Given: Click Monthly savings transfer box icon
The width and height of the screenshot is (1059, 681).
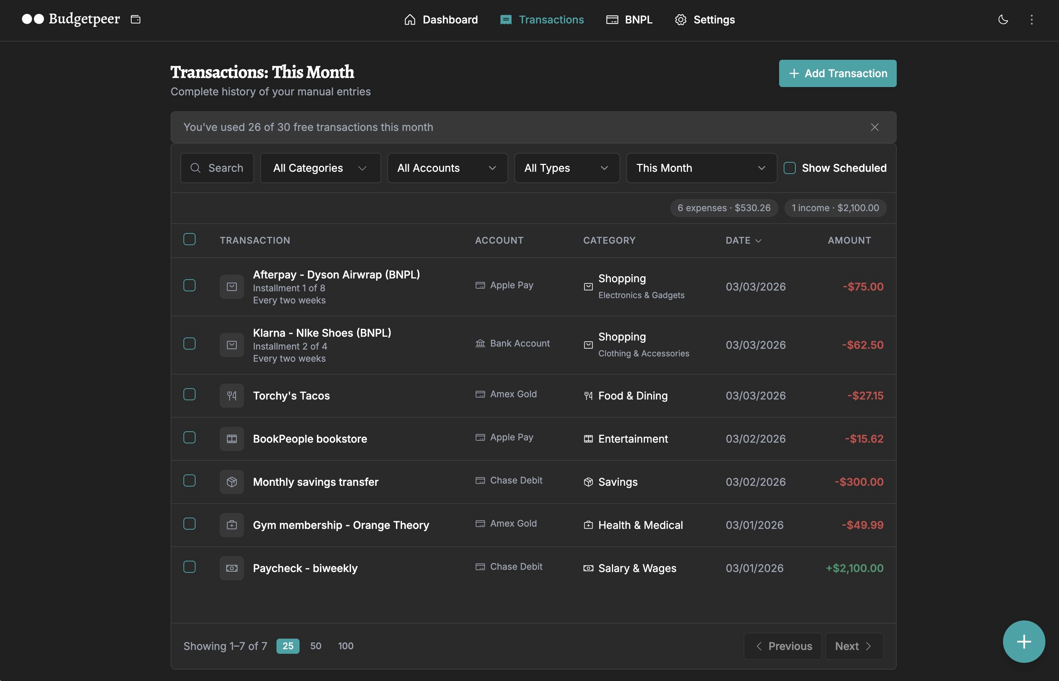Looking at the screenshot, I should click(231, 482).
